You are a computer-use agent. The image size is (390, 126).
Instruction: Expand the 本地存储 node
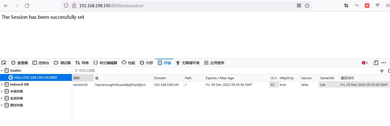point(2,91)
